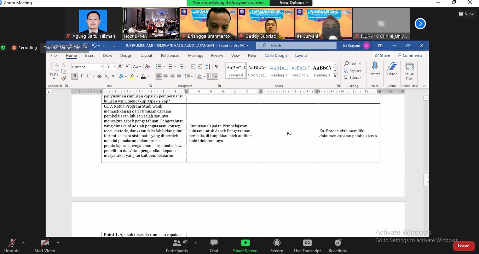Open Zoom Chat panel
Screen dimensions: 479x254
[214, 246]
